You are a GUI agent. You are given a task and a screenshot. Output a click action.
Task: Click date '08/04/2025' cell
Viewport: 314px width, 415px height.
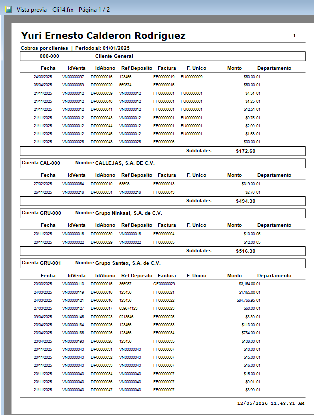tap(43, 85)
